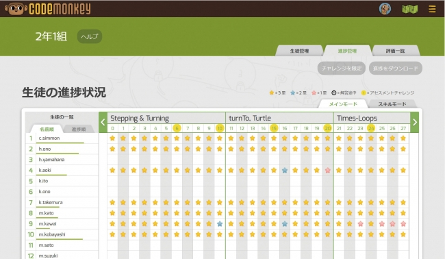Select the yellow assessment challenge 6 marker
The height and width of the screenshot is (259, 445).
(x=177, y=128)
